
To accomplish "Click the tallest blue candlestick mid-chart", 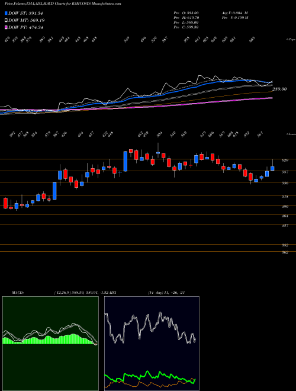I will (126, 161).
